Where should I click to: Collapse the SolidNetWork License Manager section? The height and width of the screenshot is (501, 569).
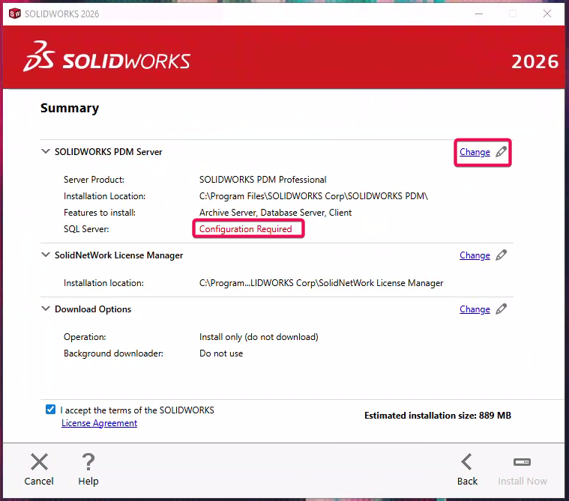tap(46, 255)
